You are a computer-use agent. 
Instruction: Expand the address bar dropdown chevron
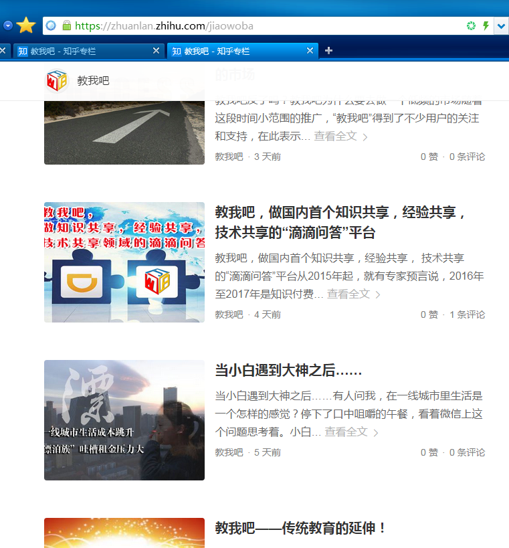pyautogui.click(x=502, y=26)
